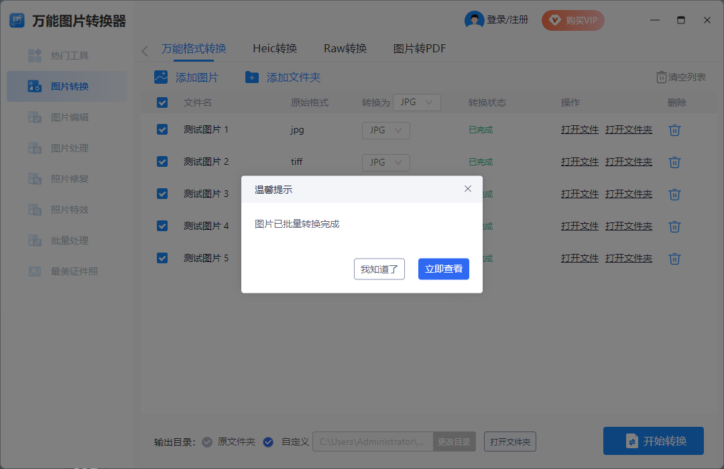724x469 pixels.
Task: Click the output directory path field
Action: click(373, 442)
